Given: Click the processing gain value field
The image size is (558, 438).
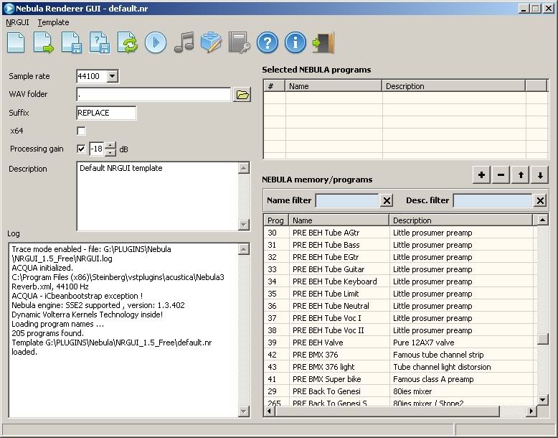Looking at the screenshot, I should [x=96, y=149].
